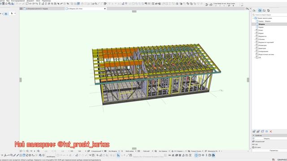Screen dimensions: 287x161
Task: Click the fourth navigator icon left of red X
Action: click(x=254, y=131)
